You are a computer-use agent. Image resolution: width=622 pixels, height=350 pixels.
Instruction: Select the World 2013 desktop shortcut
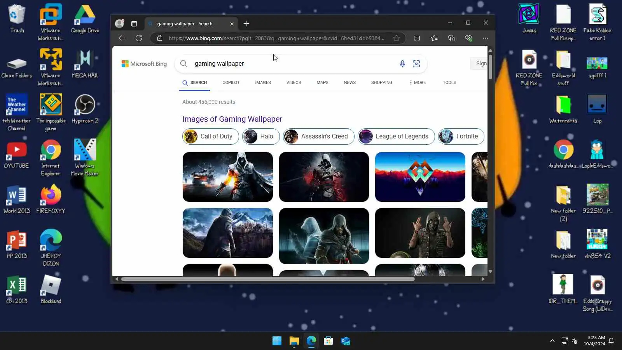[17, 199]
